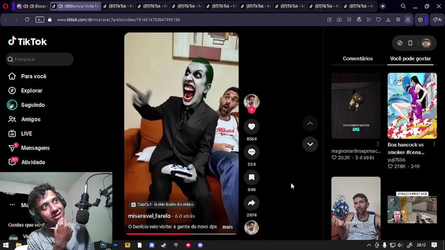Open Easy Setup sliders icon

[398, 20]
